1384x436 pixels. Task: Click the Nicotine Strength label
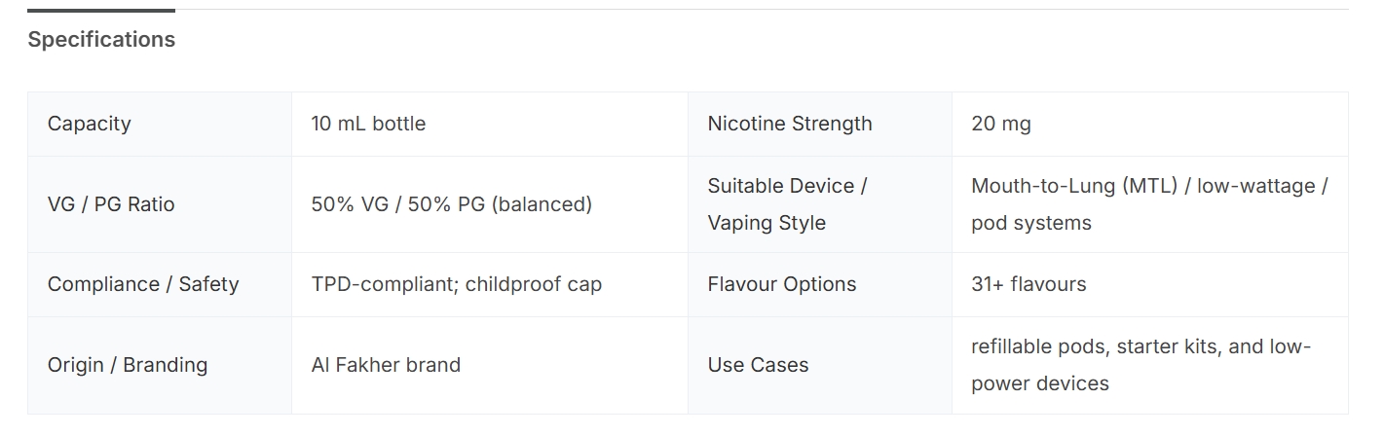[x=789, y=124]
